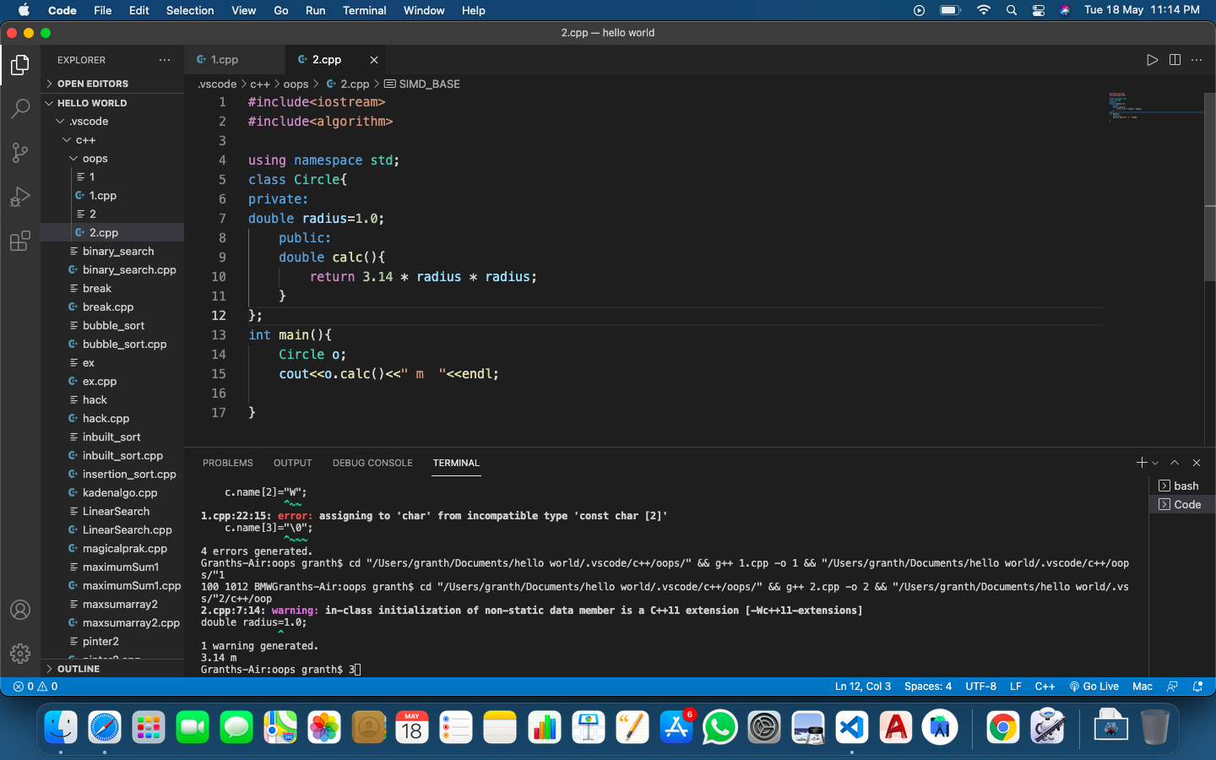Split the editor to the right
The image size is (1216, 760).
tap(1175, 60)
